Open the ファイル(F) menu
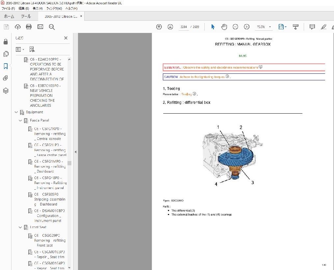The width and height of the screenshot is (334, 270). tap(8, 9)
